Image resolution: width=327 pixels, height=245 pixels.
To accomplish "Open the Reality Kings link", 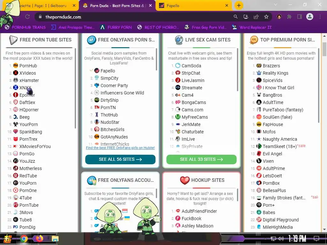I will [x=275, y=73].
